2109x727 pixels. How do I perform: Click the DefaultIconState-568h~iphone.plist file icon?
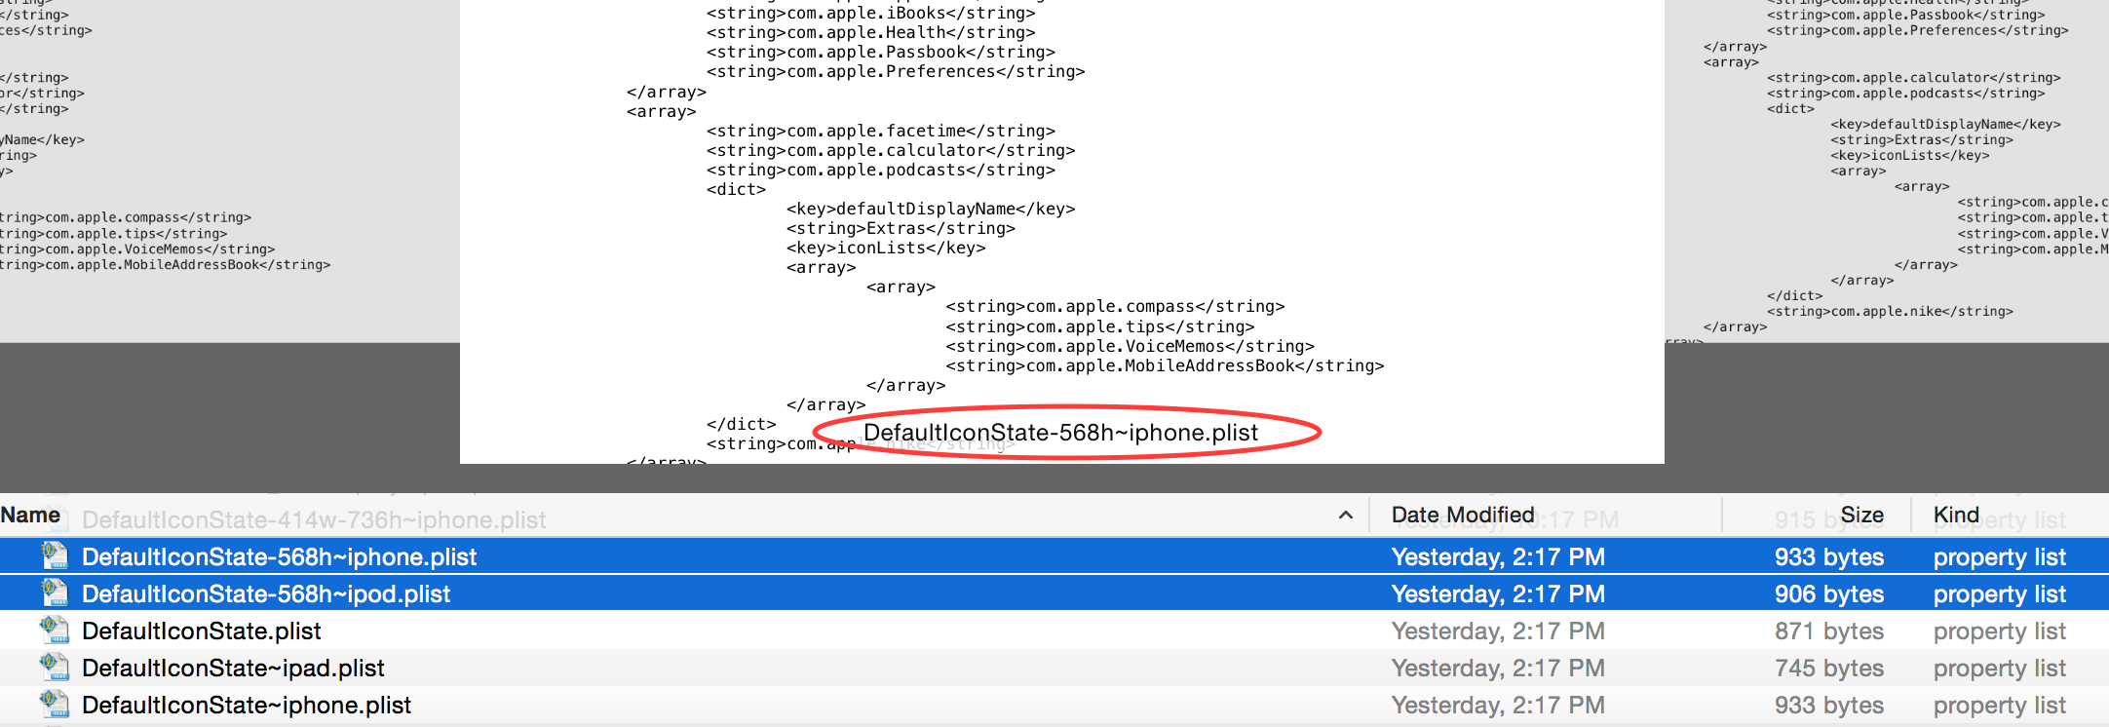click(x=55, y=556)
